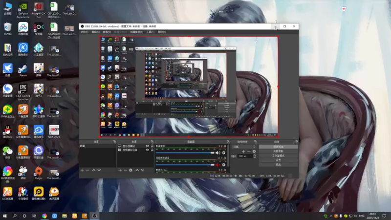Open the 编辑(E) Edit menu
Screen dimensions: 391x220
point(95,32)
